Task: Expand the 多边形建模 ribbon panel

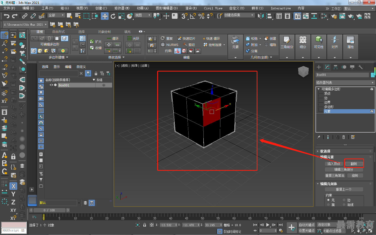Action: pyautogui.click(x=58, y=57)
